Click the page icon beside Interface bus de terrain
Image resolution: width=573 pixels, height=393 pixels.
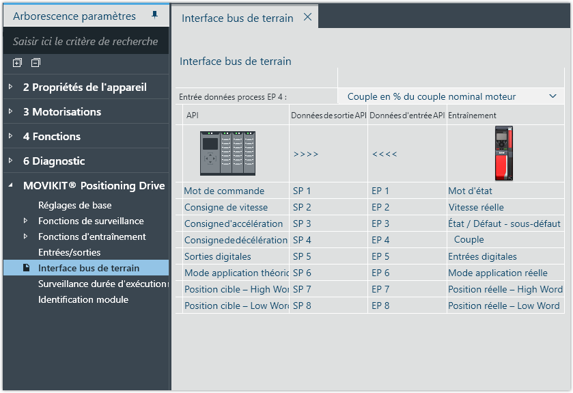[x=27, y=268]
